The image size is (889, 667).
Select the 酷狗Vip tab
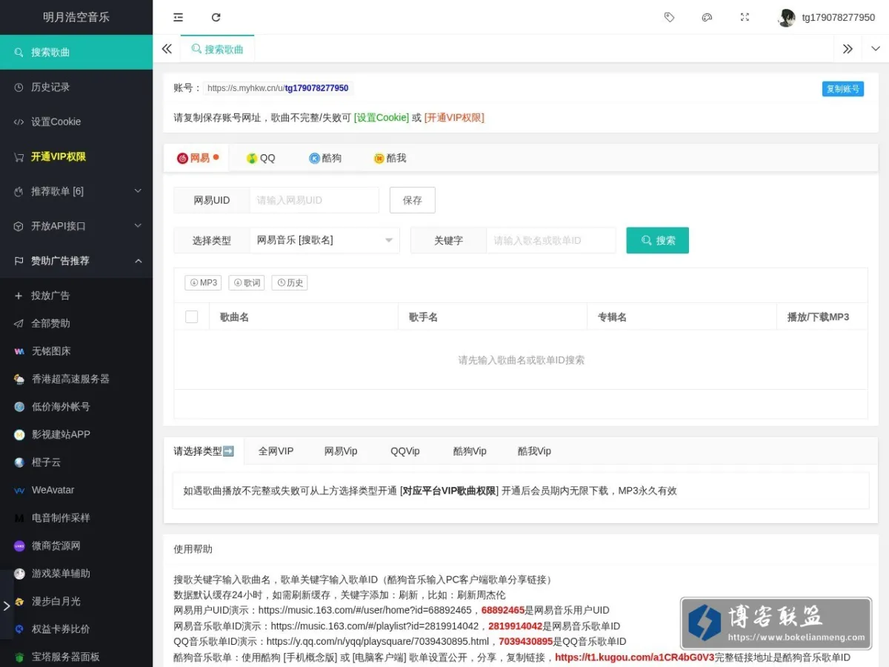(470, 451)
